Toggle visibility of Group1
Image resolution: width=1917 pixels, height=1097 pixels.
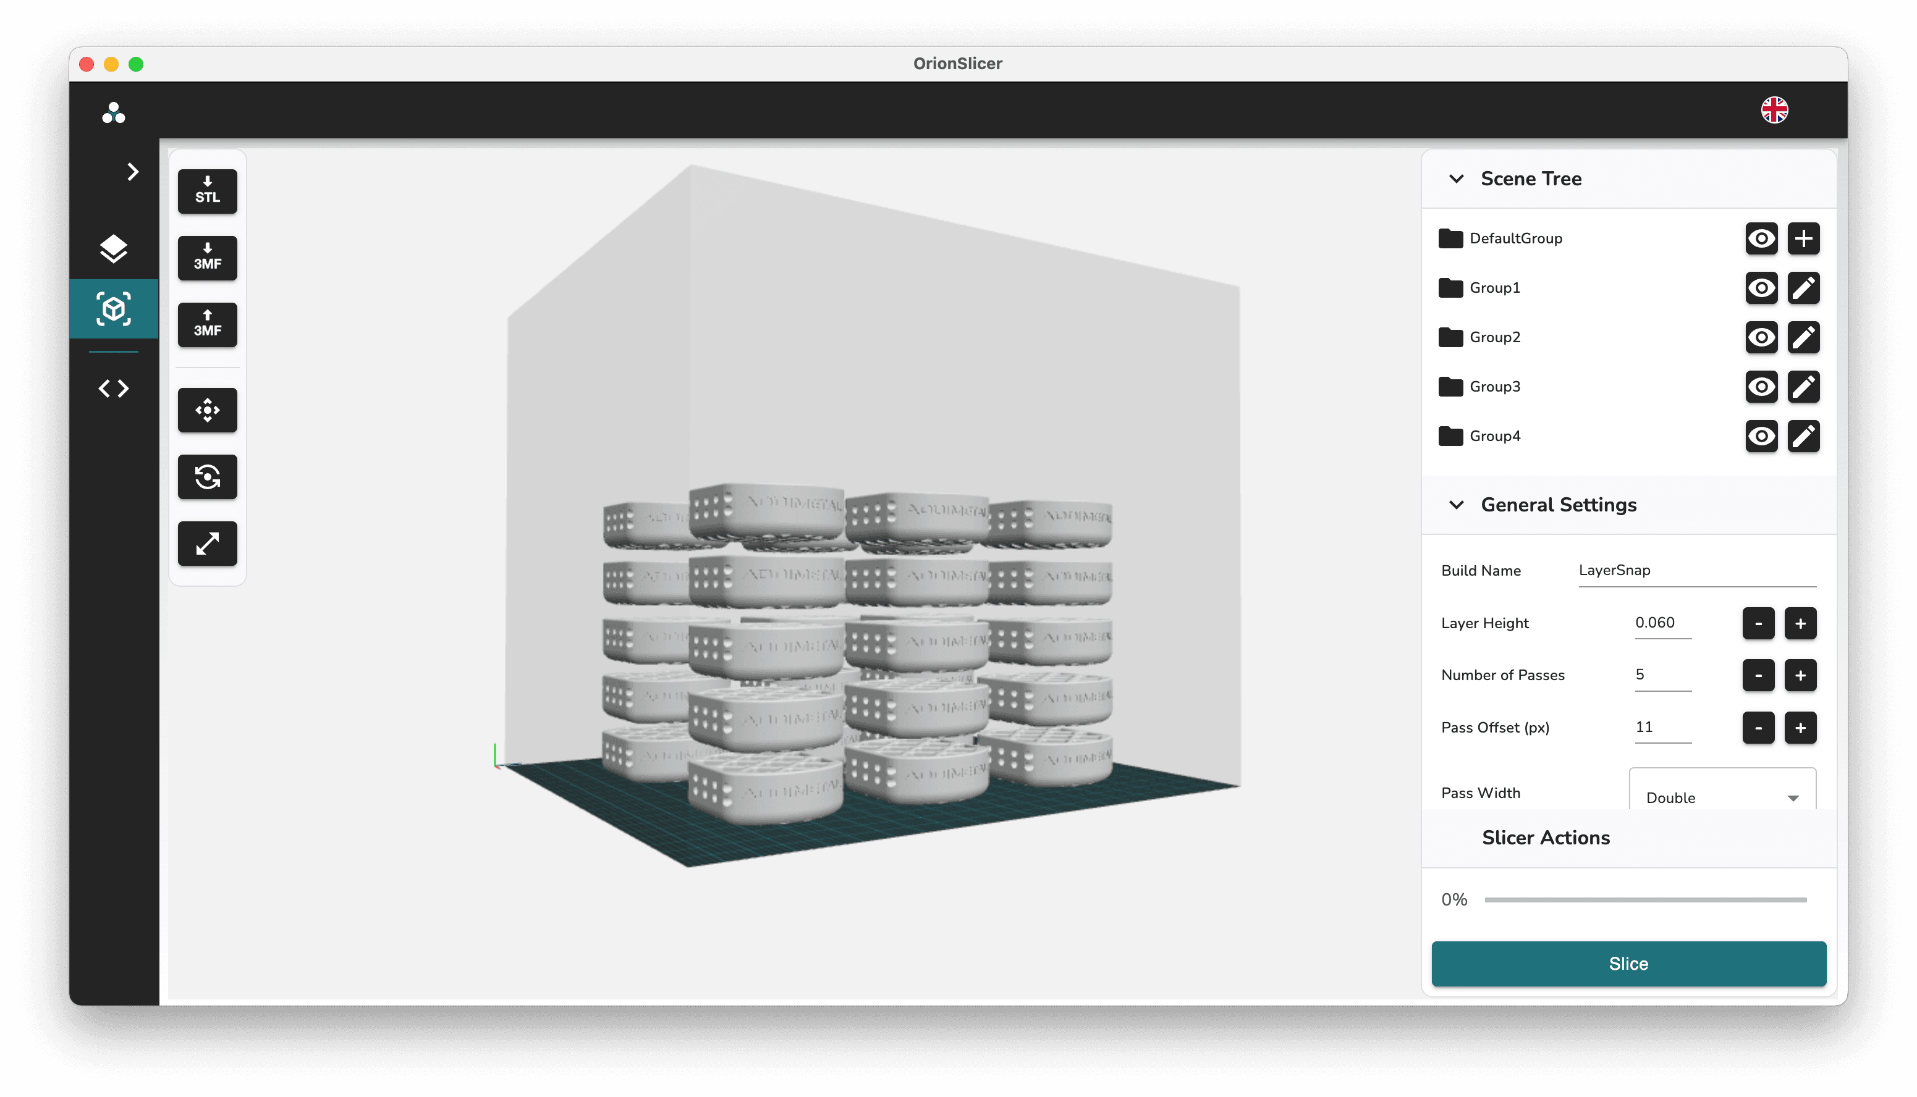click(x=1762, y=288)
